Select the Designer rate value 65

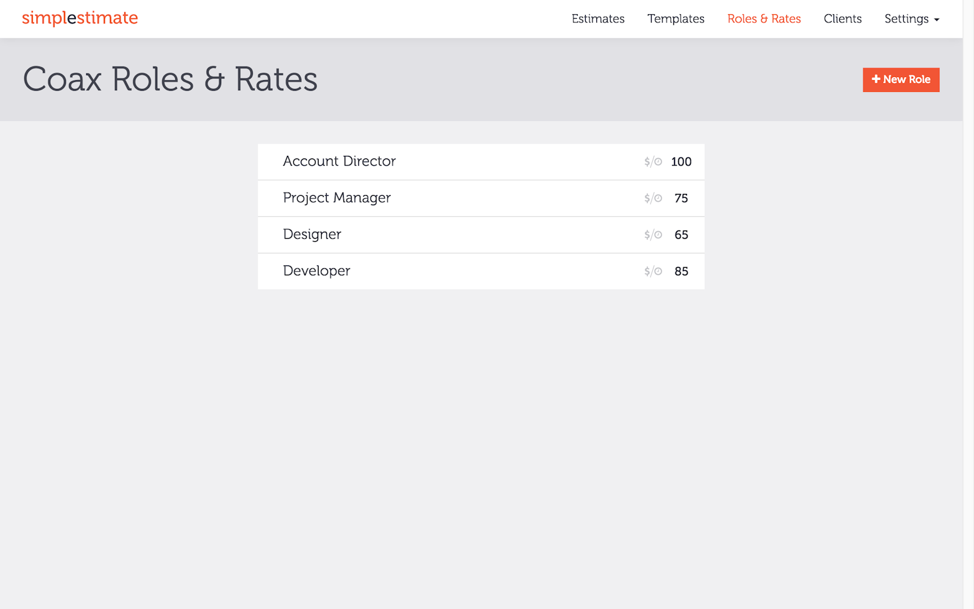[x=681, y=235]
